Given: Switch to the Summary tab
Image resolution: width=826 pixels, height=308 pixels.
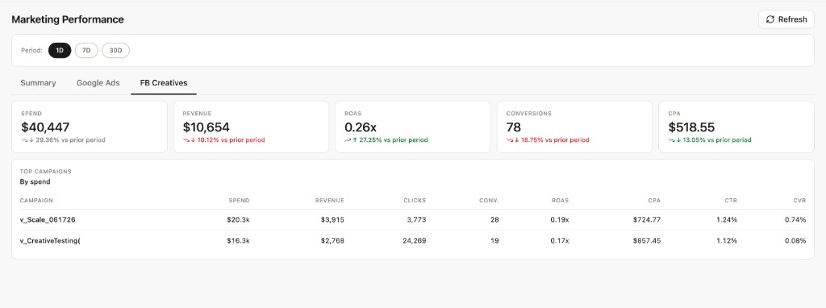Looking at the screenshot, I should pos(38,83).
